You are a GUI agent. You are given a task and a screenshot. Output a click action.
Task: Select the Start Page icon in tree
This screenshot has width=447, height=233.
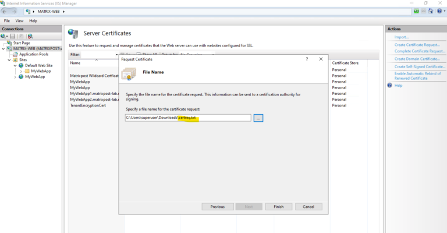(x=9, y=43)
